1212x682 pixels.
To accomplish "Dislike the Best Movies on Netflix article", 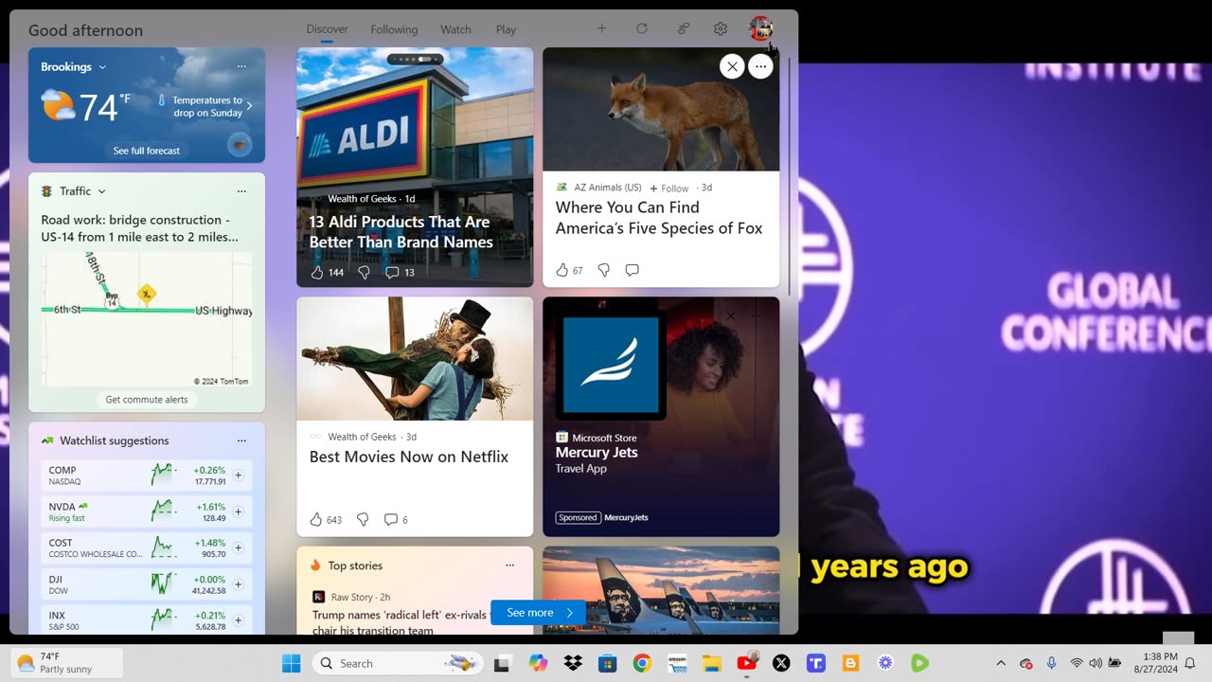I will (363, 519).
